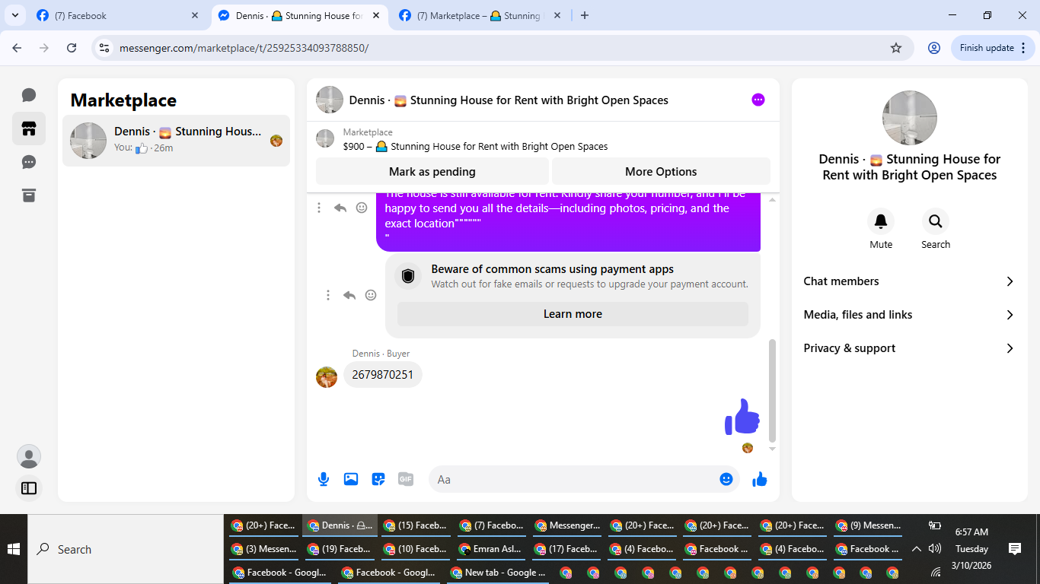This screenshot has height=584, width=1040.
Task: Open listing photo in right panel
Action: (x=910, y=118)
